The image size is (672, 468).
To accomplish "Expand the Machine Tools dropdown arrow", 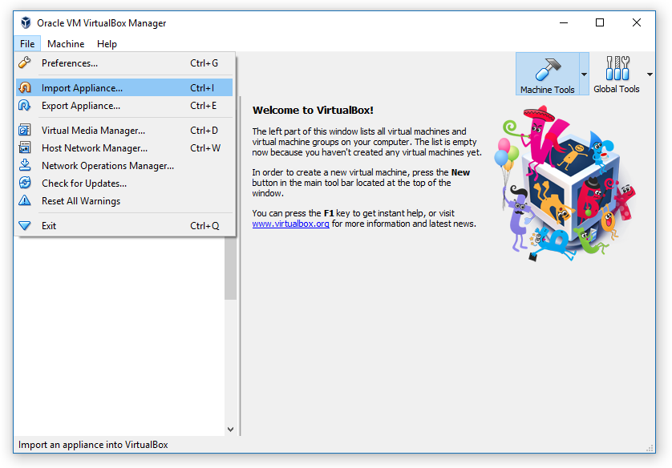I will tap(584, 75).
